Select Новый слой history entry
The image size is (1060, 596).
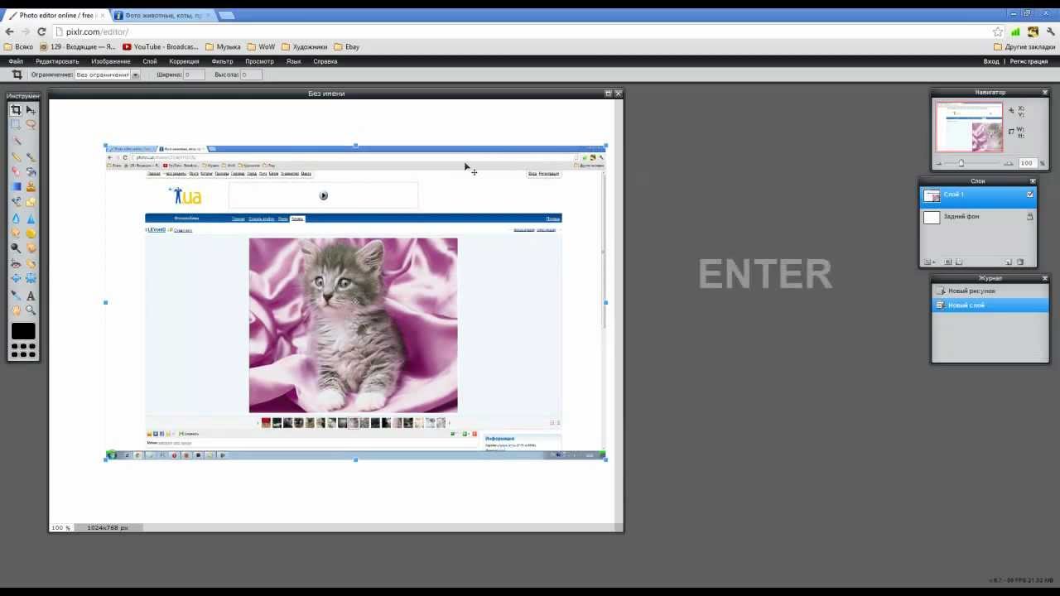pos(990,305)
